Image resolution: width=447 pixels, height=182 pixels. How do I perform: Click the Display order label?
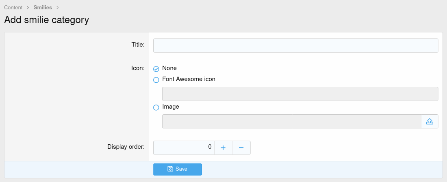[x=126, y=147]
